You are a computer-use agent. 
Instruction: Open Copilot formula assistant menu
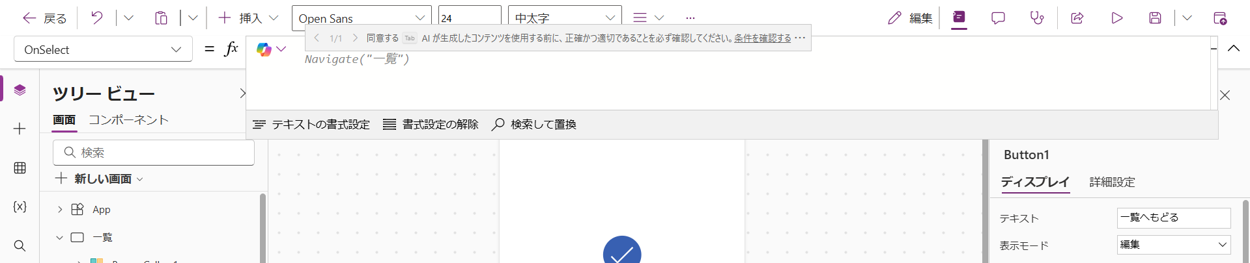point(271,49)
